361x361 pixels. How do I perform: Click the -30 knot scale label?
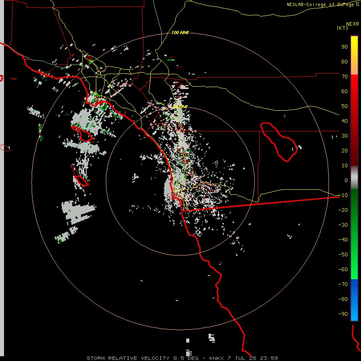[x=343, y=225]
